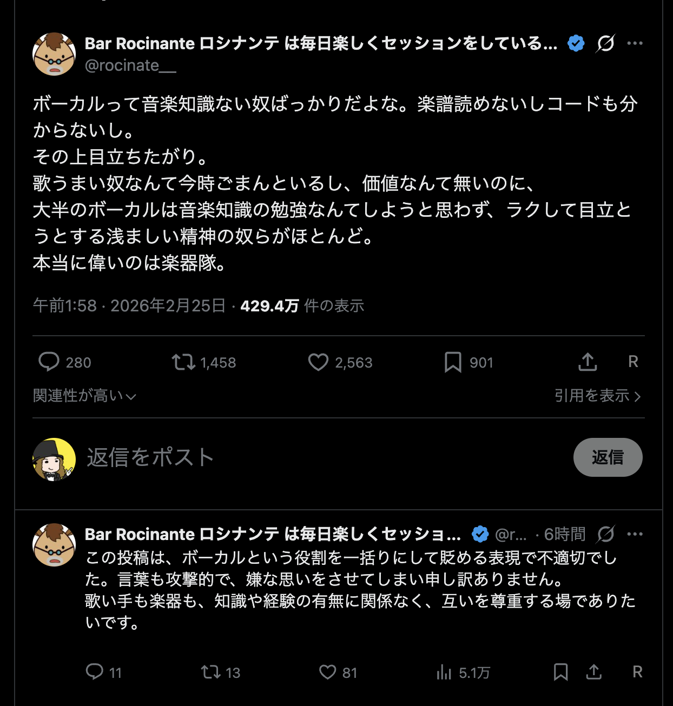
Task: Click Bar Rocinante's profile avatar
Action: point(53,54)
